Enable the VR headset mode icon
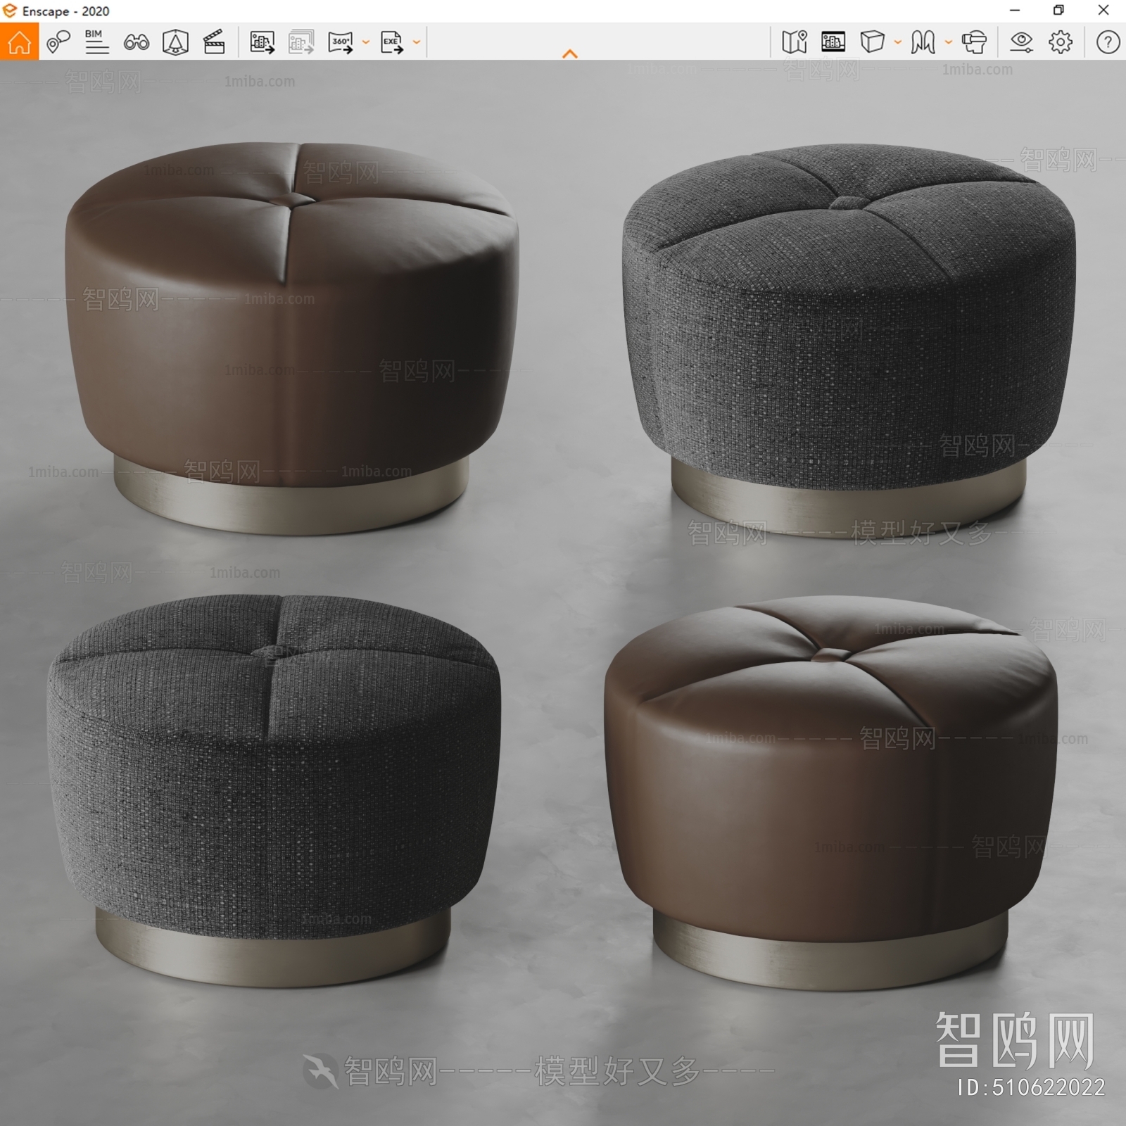The width and height of the screenshot is (1126, 1126). 974,42
